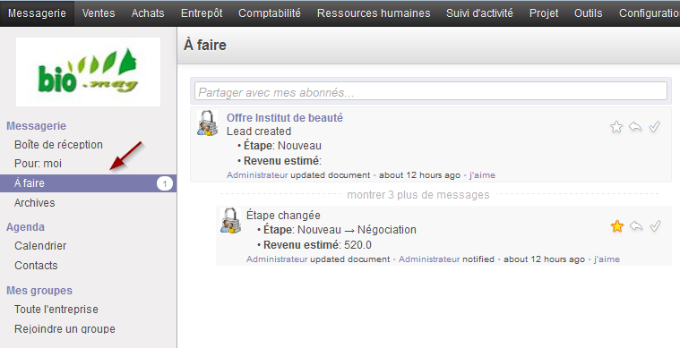Click Rejoindre un groupe
680x348 pixels.
click(65, 329)
